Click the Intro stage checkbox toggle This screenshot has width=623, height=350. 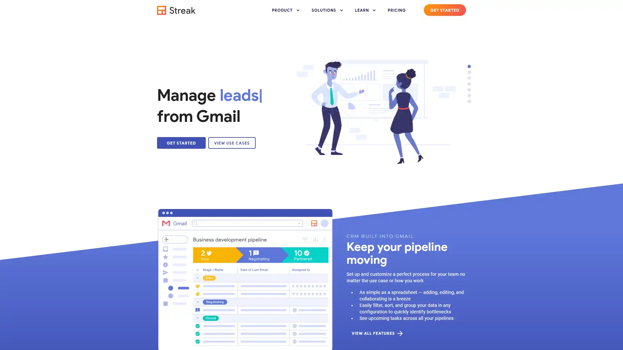(198, 278)
